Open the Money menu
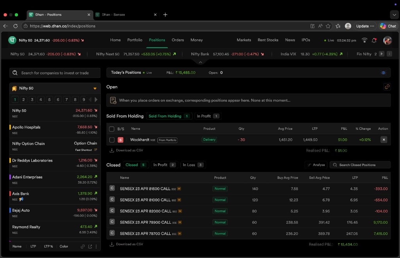 coord(196,40)
